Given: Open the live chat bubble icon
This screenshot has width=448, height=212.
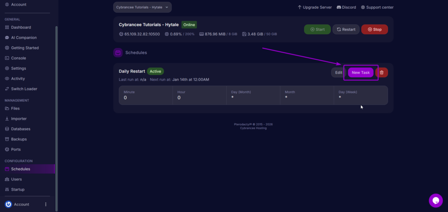Looking at the screenshot, I should 435,200.
